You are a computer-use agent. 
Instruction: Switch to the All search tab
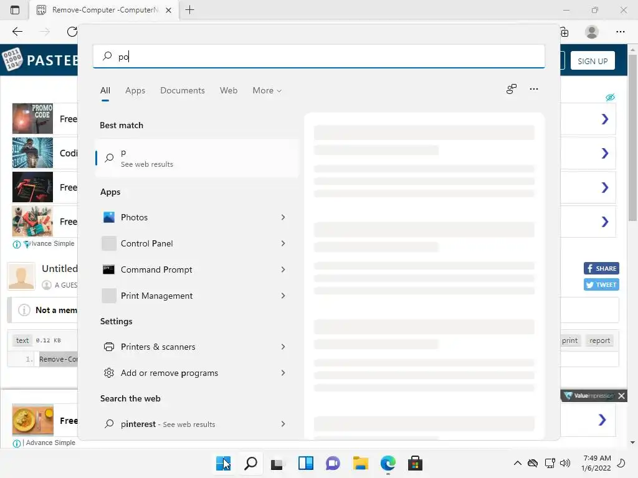[105, 90]
